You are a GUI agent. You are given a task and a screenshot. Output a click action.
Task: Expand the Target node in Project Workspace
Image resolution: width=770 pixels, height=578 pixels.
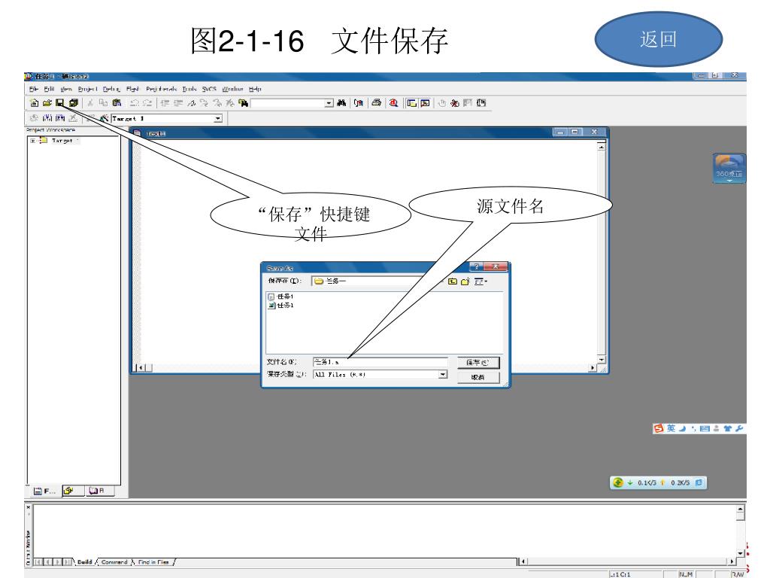(33, 141)
